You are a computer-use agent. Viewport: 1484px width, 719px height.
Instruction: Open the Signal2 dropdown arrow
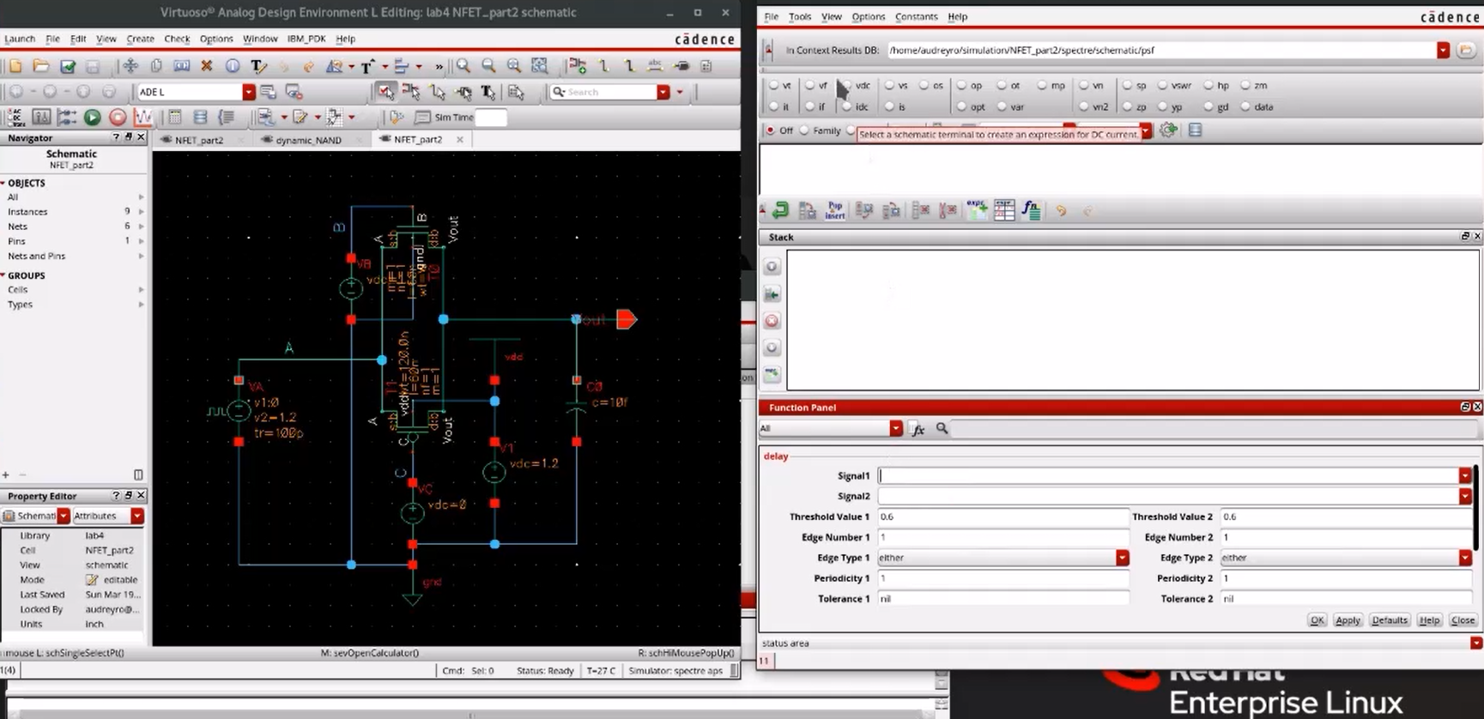pos(1464,496)
